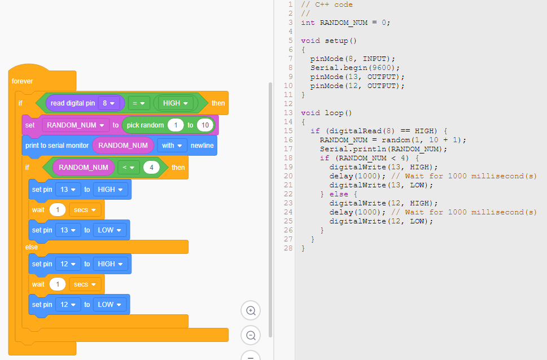The image size is (547, 360).
Task: Open the pin 13 LOW state dropdown
Action: tap(109, 230)
